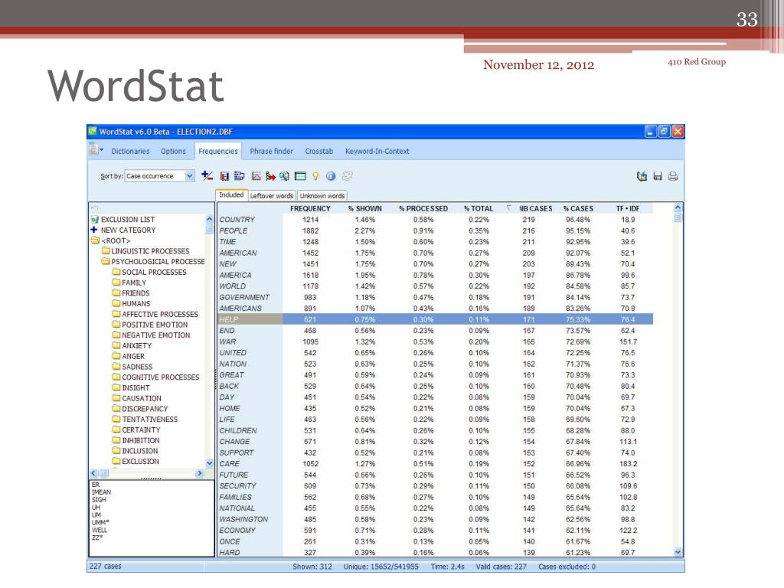This screenshot has width=784, height=588.
Task: Click the 'Shown: 312' status bar entry
Action: (x=312, y=567)
